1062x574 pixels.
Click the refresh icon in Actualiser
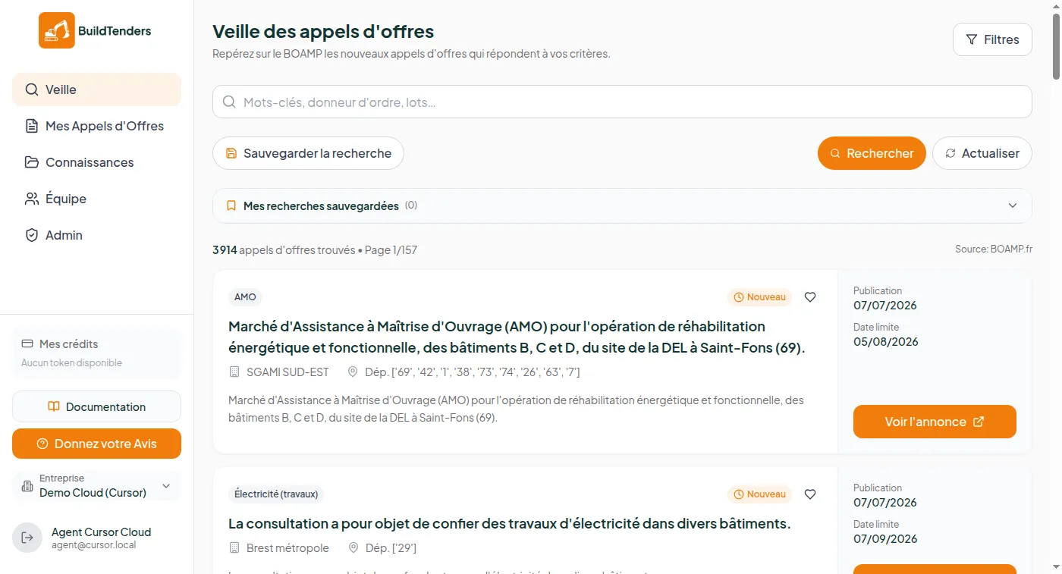click(x=950, y=153)
